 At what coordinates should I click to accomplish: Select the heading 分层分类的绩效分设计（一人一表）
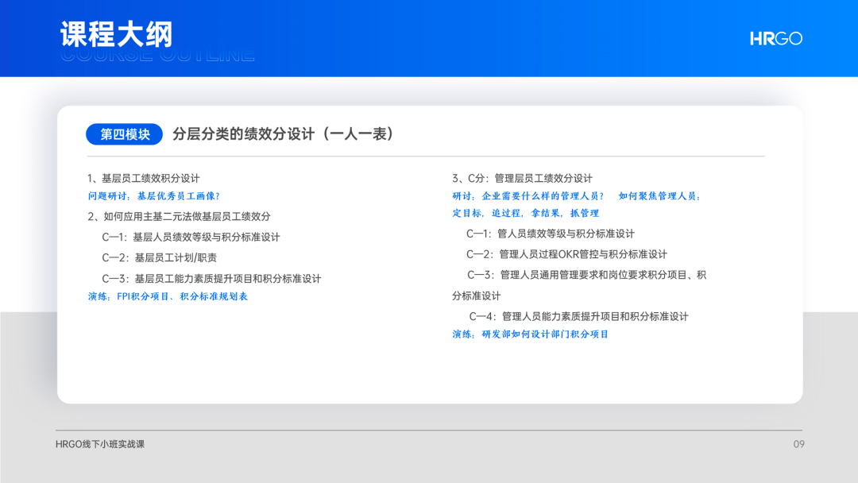[x=284, y=134]
